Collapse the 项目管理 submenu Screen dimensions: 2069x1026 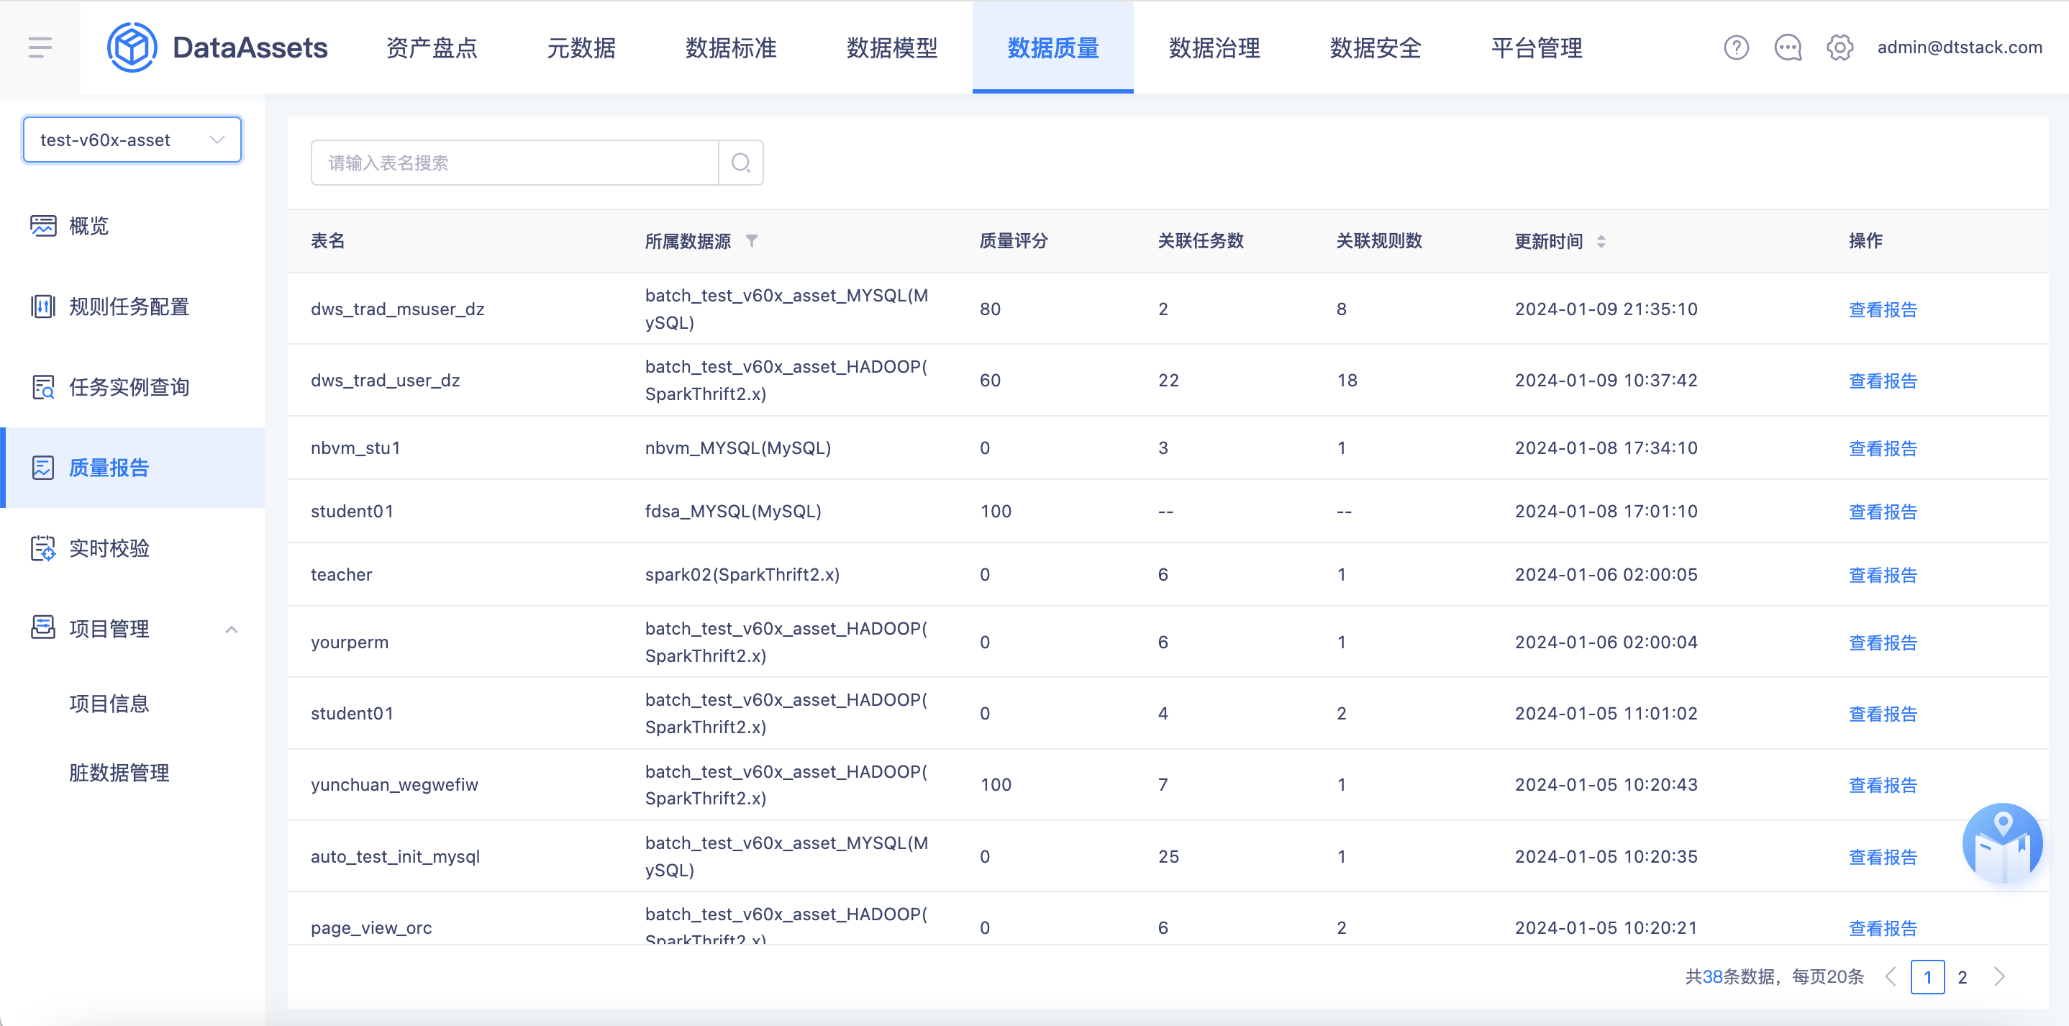[x=232, y=629]
